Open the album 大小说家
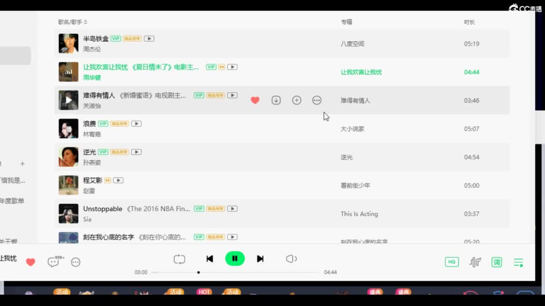The height and width of the screenshot is (306, 545). (x=353, y=129)
